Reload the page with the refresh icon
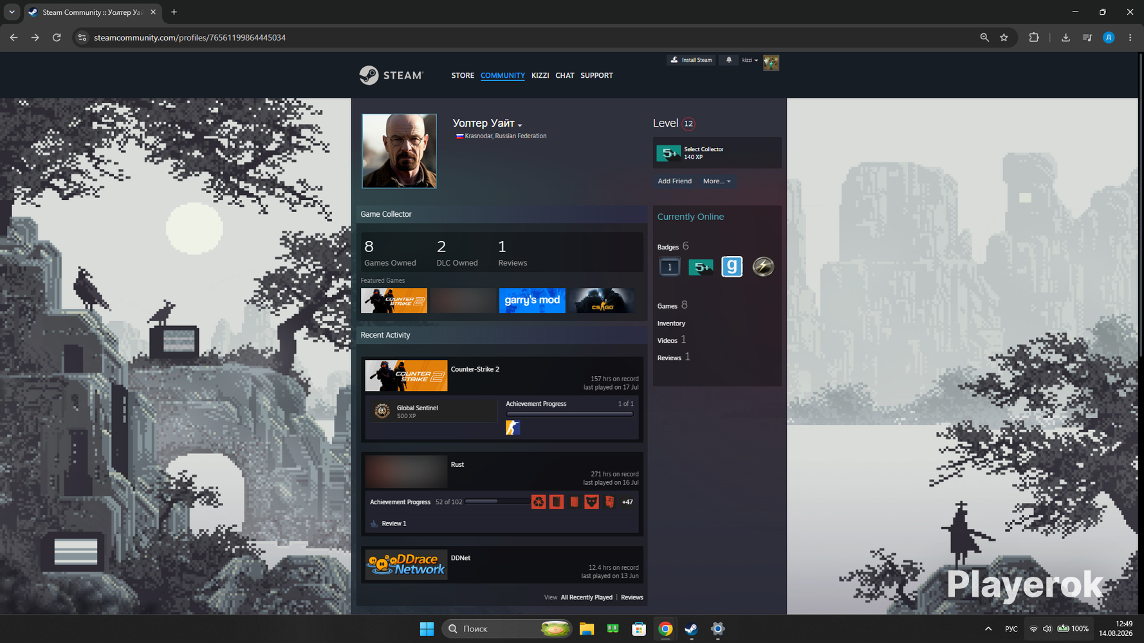 57,37
